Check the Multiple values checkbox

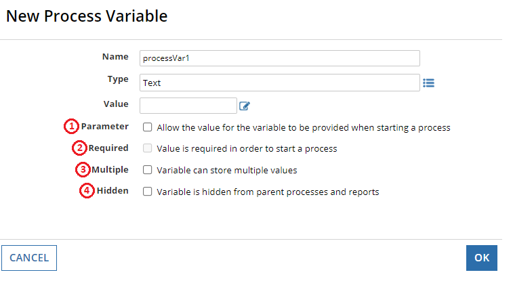pyautogui.click(x=147, y=170)
